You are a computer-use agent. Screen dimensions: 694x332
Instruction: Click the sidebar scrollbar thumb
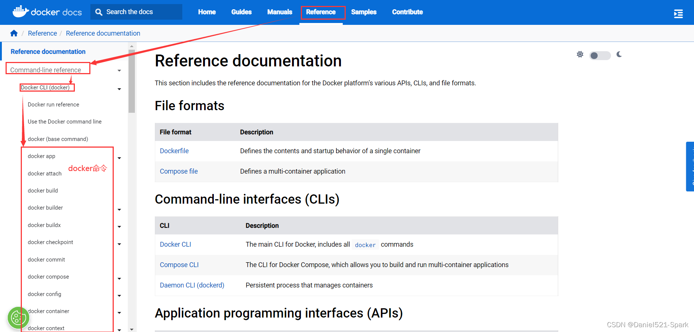(x=132, y=81)
